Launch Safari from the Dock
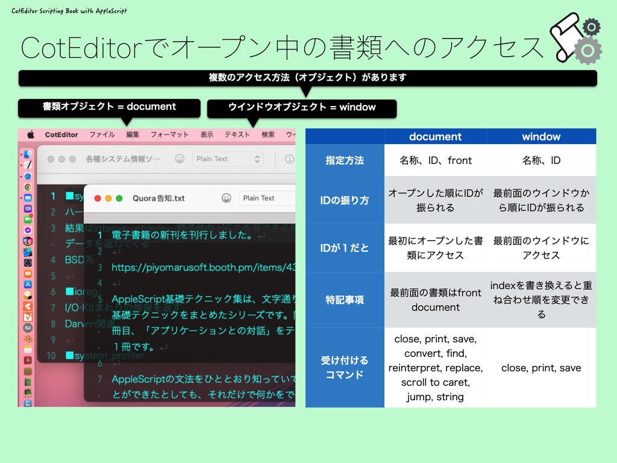 [27, 176]
